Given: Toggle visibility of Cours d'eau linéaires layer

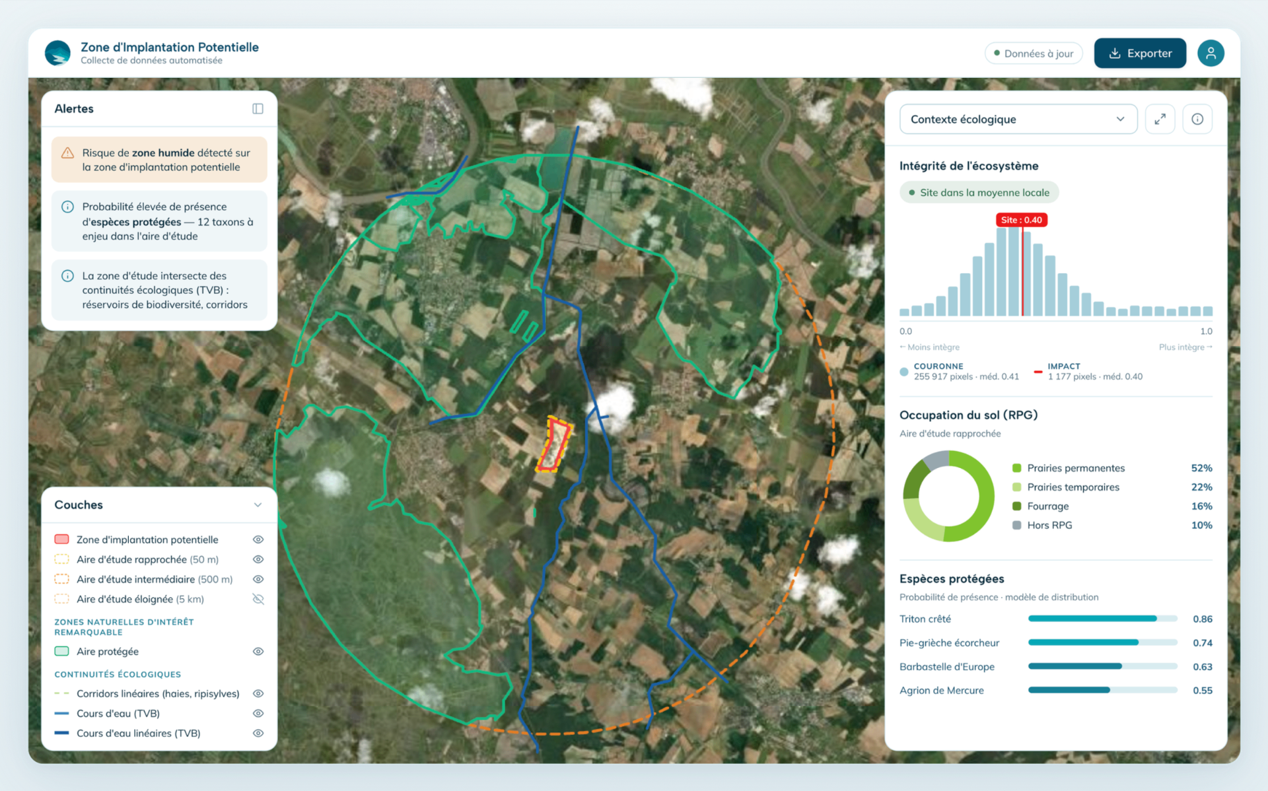Looking at the screenshot, I should pyautogui.click(x=258, y=733).
